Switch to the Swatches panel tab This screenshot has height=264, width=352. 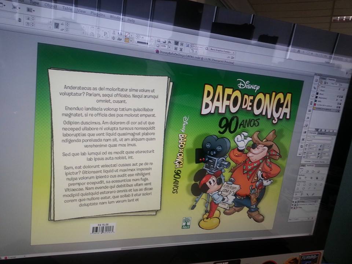click(x=331, y=80)
